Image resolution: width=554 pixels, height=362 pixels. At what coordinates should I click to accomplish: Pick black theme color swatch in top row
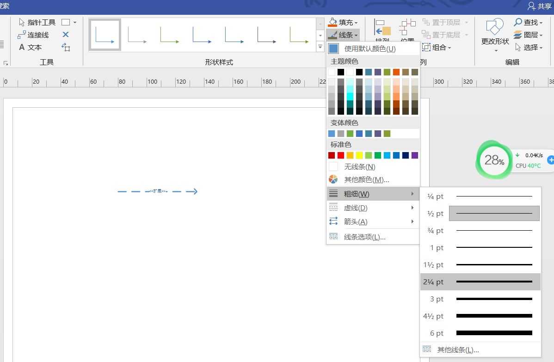[341, 72]
